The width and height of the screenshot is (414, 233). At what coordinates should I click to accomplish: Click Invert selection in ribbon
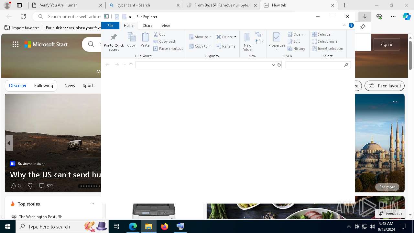coord(327,49)
